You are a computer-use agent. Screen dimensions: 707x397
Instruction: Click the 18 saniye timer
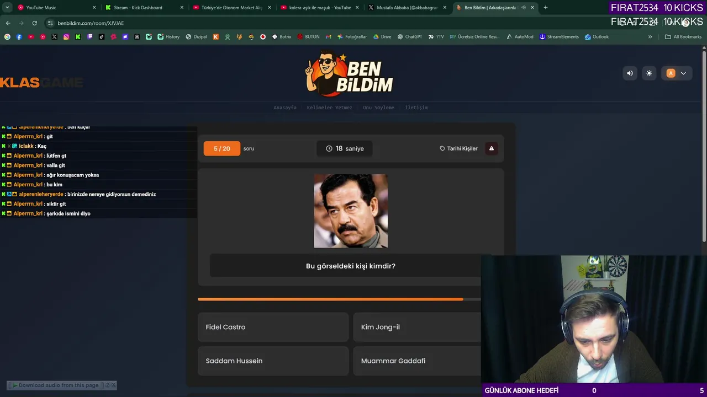pos(345,148)
